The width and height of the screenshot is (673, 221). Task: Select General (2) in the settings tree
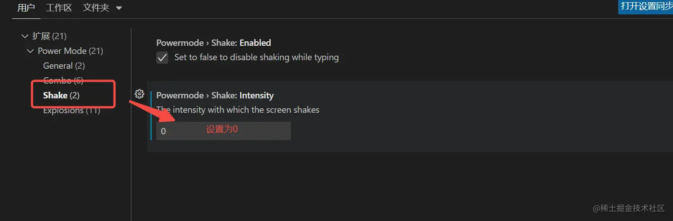click(x=64, y=66)
